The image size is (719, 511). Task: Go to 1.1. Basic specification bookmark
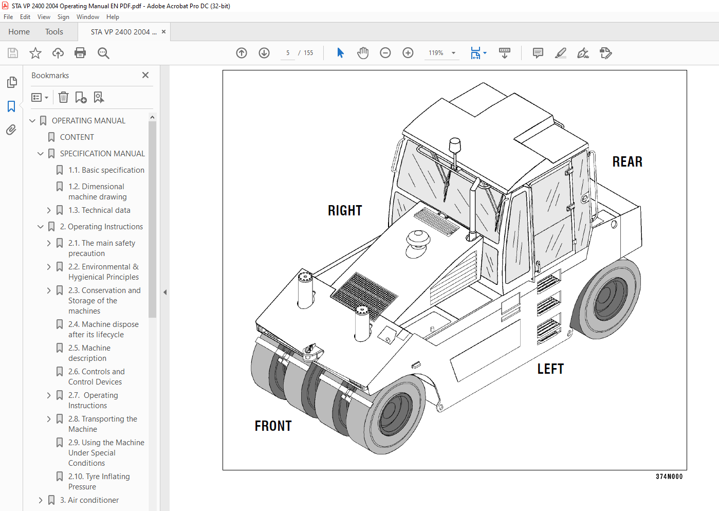click(x=106, y=170)
